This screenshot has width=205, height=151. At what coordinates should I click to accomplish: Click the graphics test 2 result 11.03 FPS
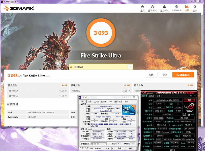(x=63, y=96)
